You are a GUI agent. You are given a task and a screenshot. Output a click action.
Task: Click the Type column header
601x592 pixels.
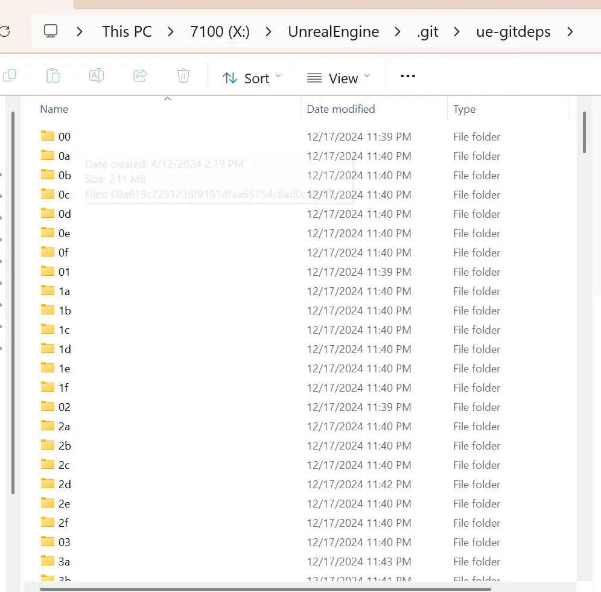[465, 109]
